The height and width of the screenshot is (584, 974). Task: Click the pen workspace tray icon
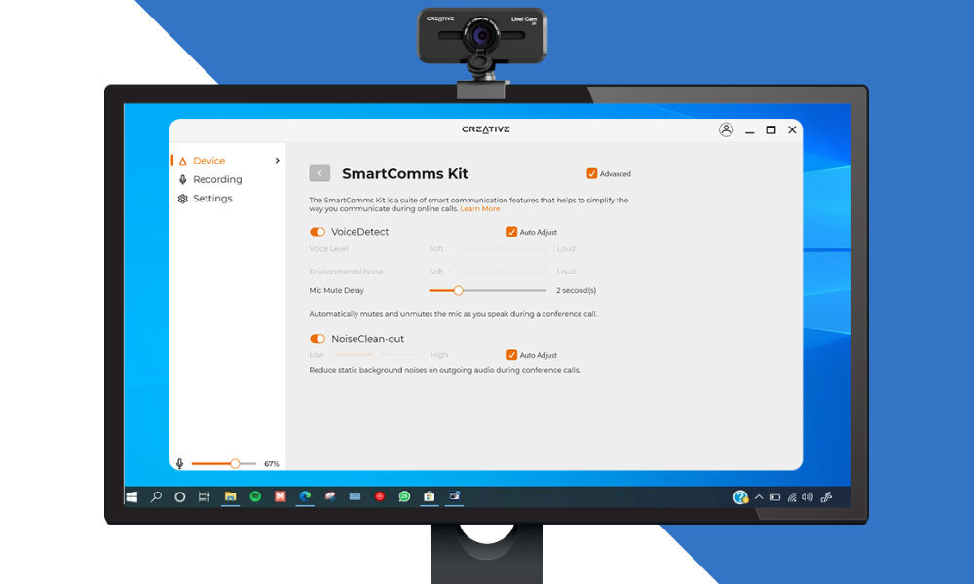click(826, 497)
